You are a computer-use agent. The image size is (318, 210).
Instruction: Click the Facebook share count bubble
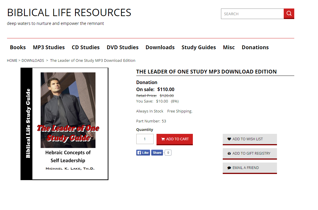[168, 153]
